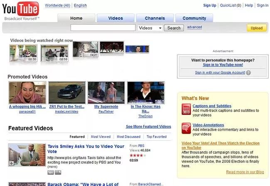Click first gray badge icon under Tavis Smiley description
The image size is (270, 186).
coord(51,172)
